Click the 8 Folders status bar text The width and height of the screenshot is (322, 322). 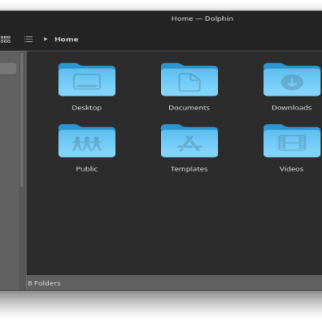(x=44, y=283)
